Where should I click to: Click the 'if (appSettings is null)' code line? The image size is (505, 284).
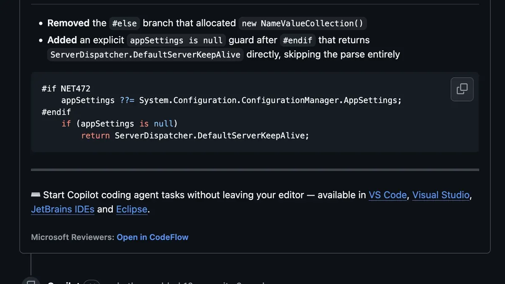120,124
